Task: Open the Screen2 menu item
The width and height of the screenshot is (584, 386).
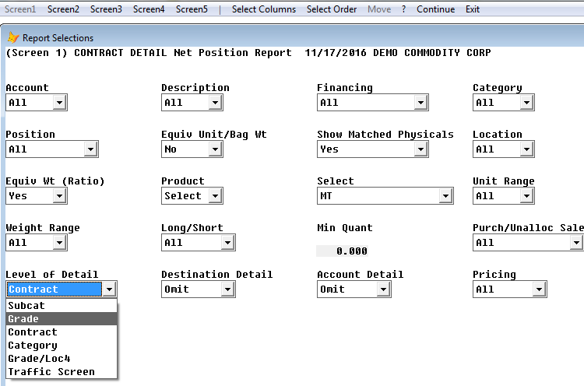Action: (x=63, y=9)
